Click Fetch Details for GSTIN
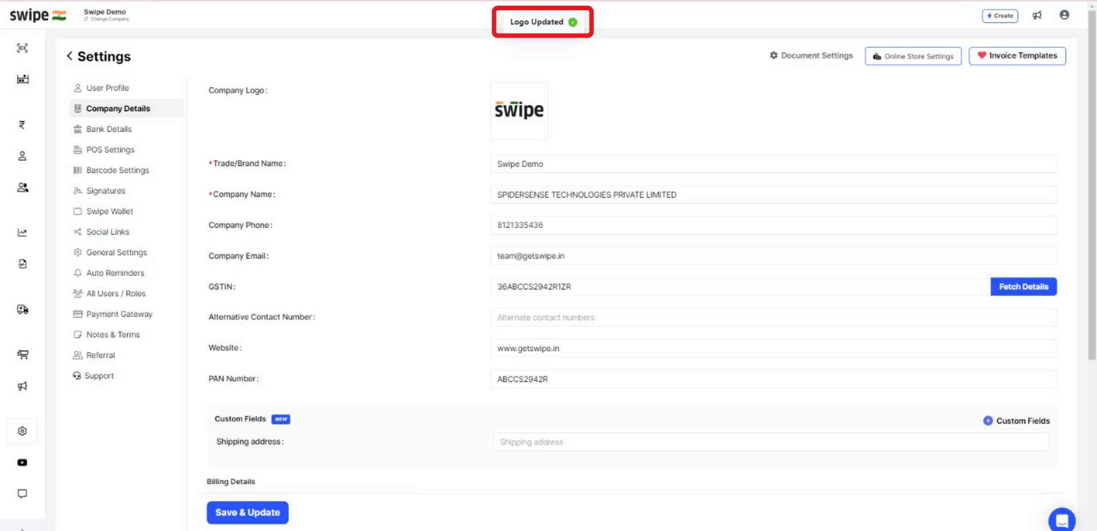This screenshot has width=1097, height=531. click(x=1023, y=287)
